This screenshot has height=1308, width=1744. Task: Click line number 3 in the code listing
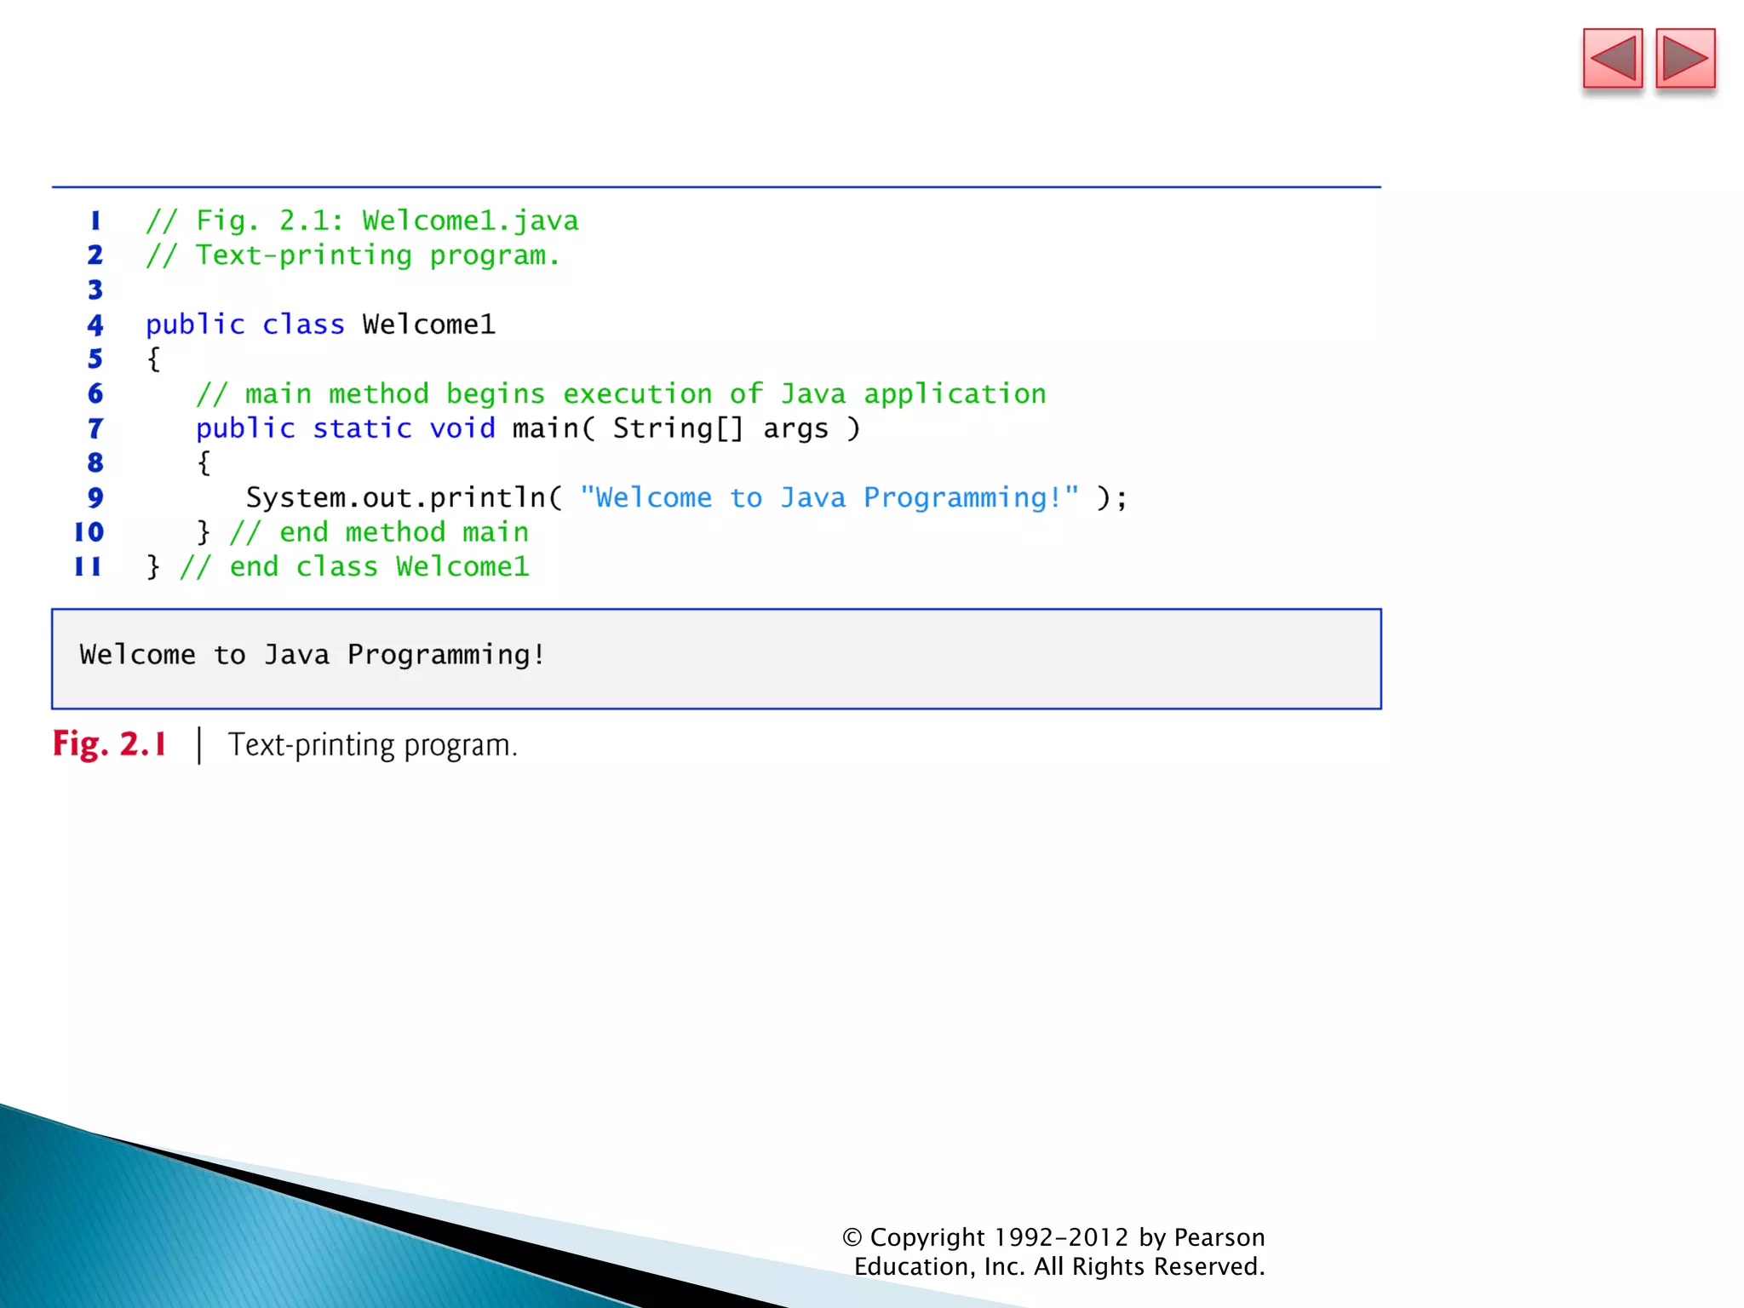tap(95, 290)
